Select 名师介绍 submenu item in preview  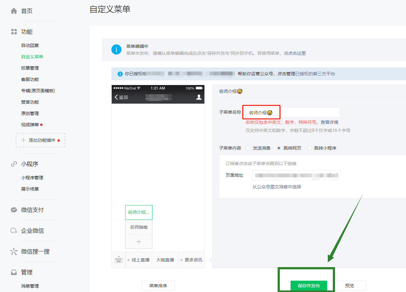(139, 212)
